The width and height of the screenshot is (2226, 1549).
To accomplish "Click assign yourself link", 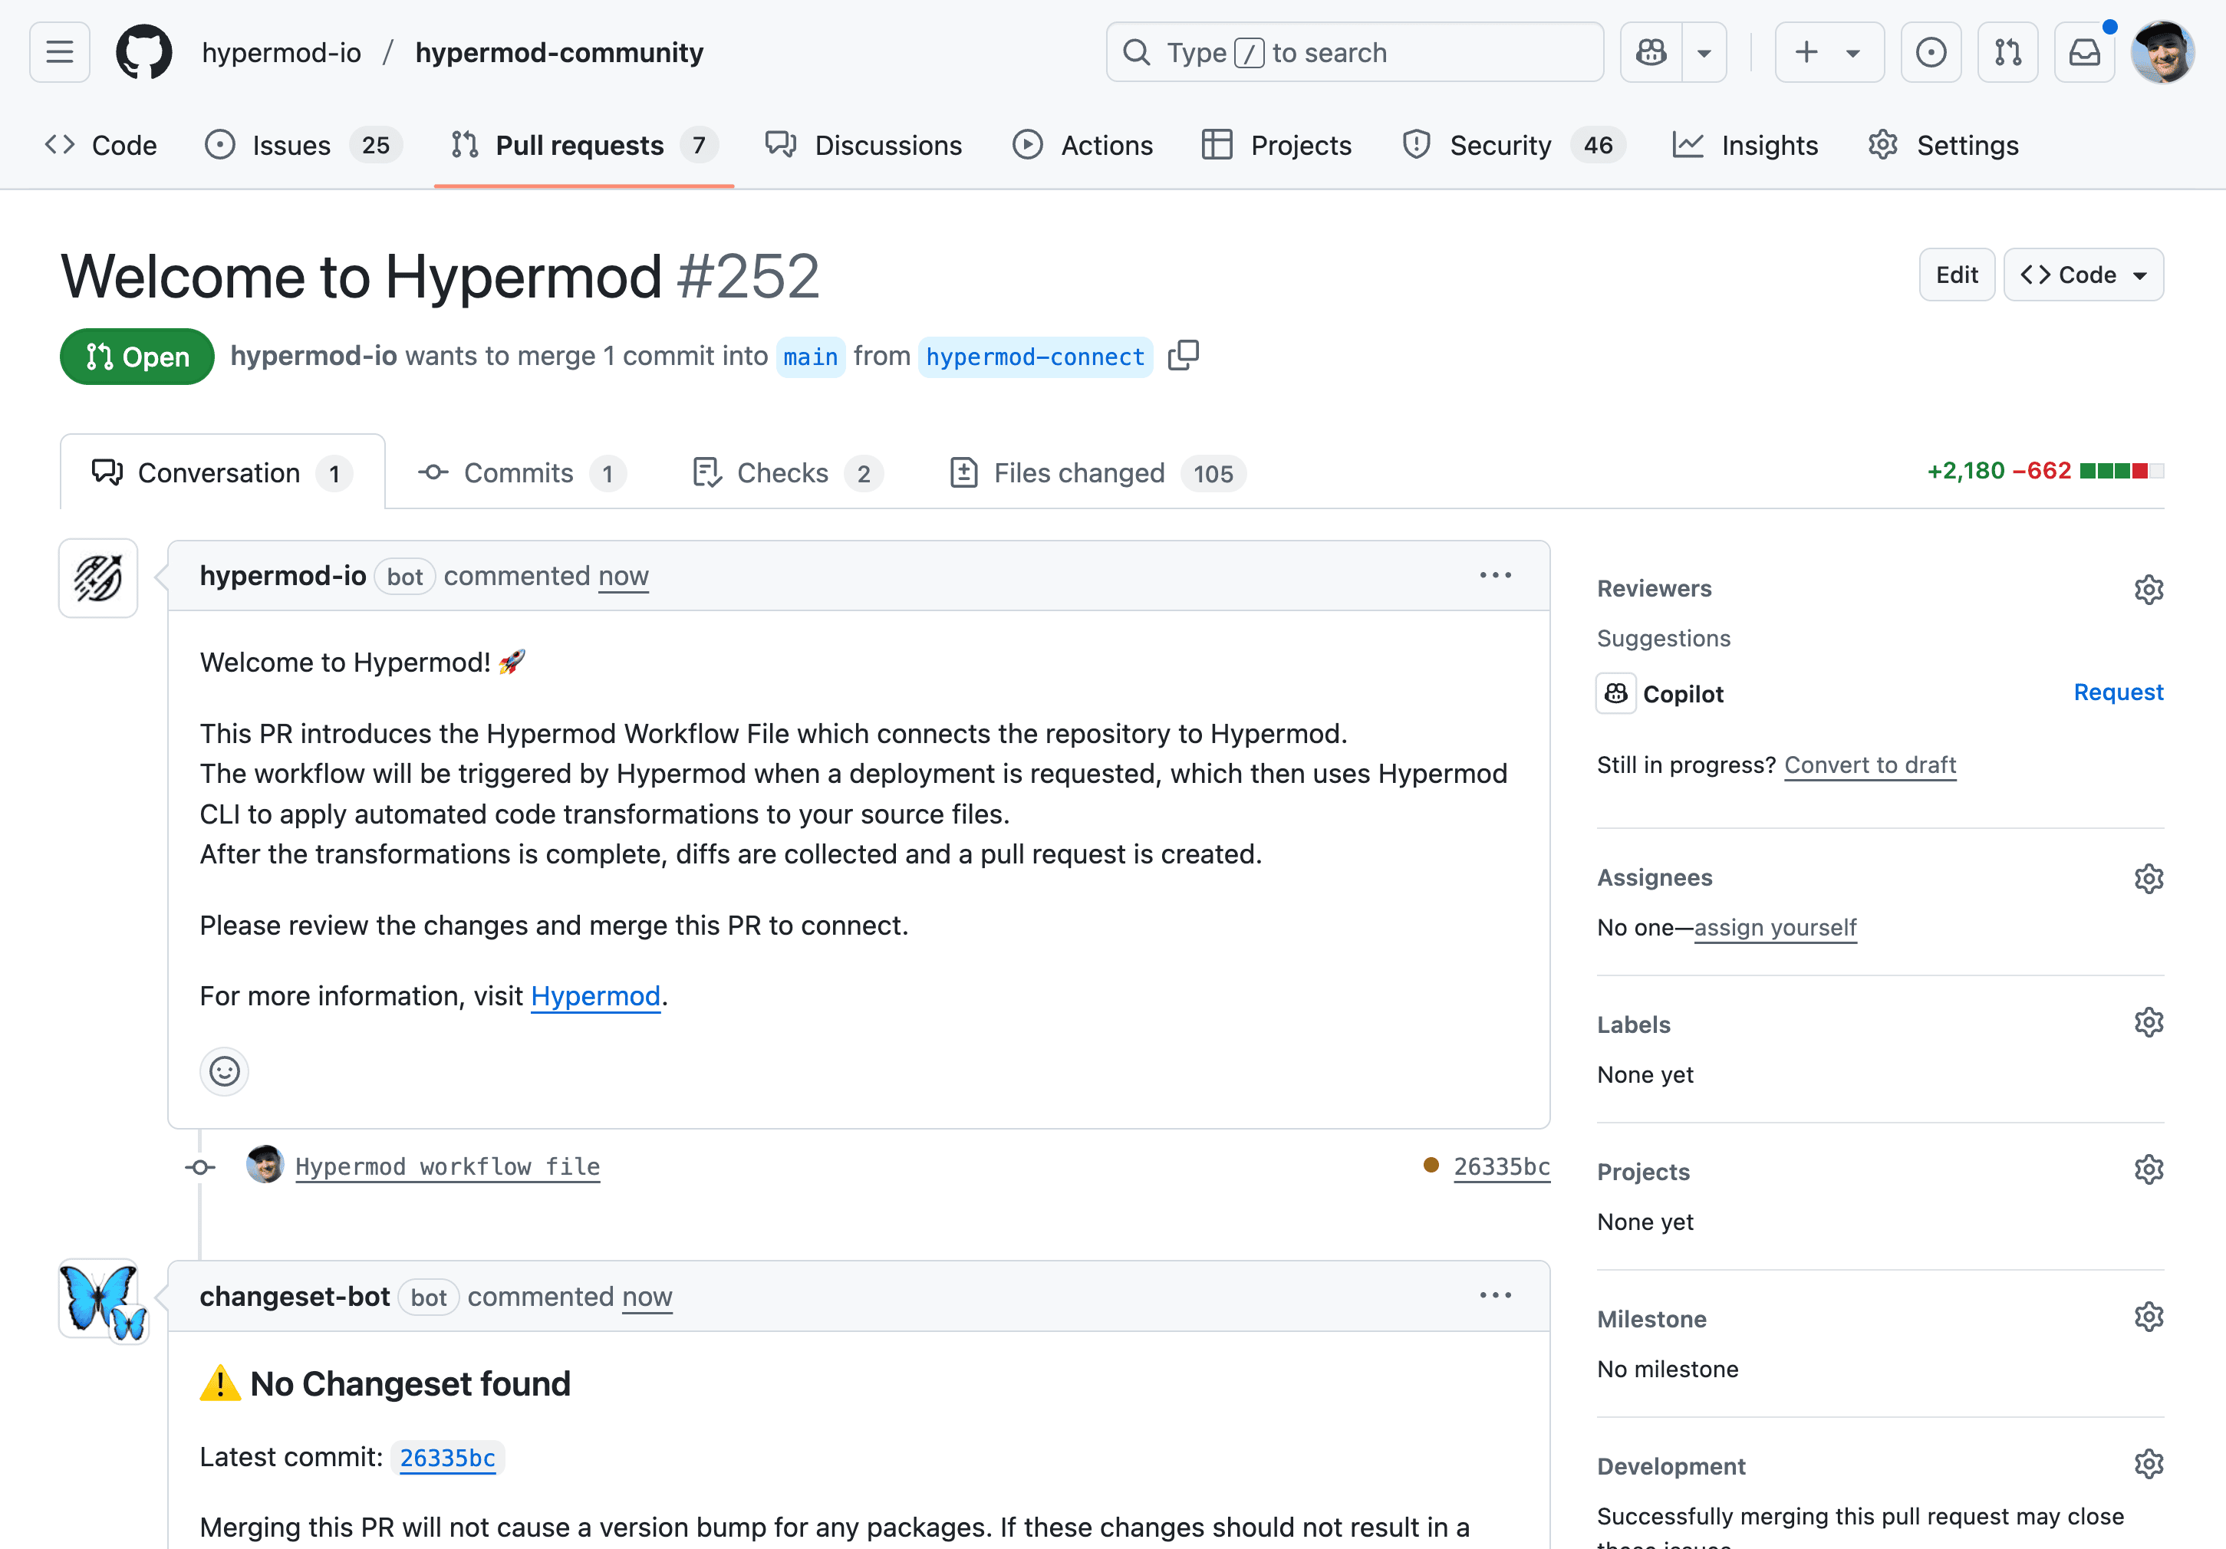I will tap(1775, 928).
